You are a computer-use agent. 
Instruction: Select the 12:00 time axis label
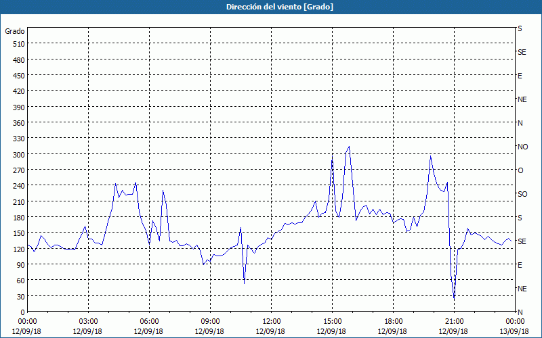point(272,322)
